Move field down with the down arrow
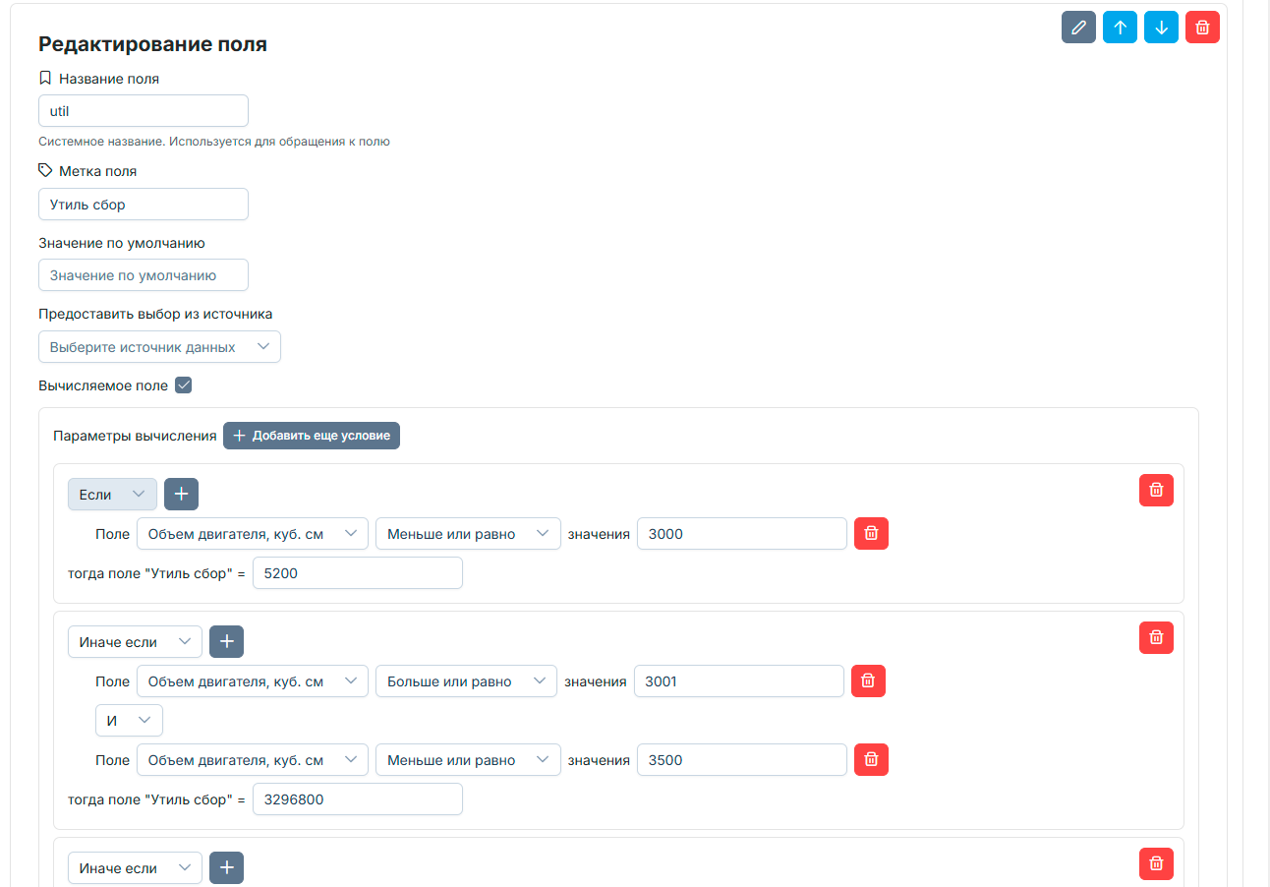The height and width of the screenshot is (887, 1270). coord(1161,28)
